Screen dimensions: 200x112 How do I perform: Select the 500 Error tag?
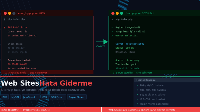(x=58, y=97)
